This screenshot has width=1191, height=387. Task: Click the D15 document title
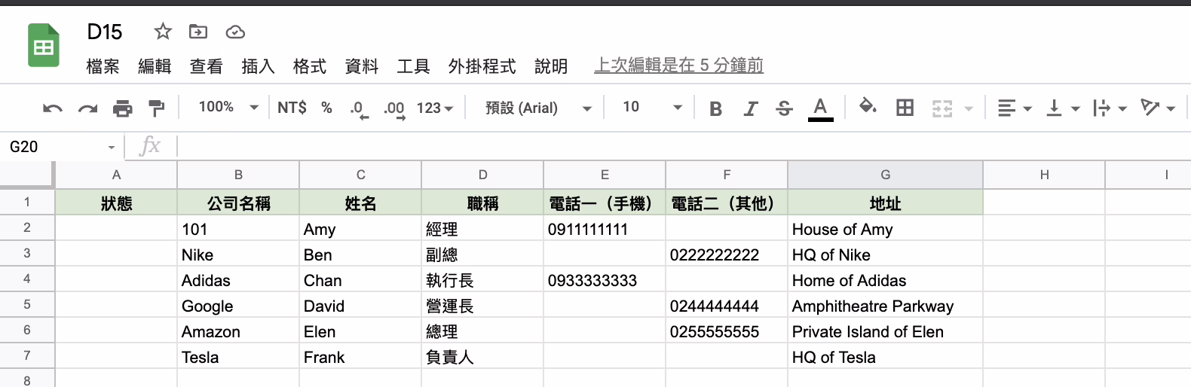click(x=105, y=32)
